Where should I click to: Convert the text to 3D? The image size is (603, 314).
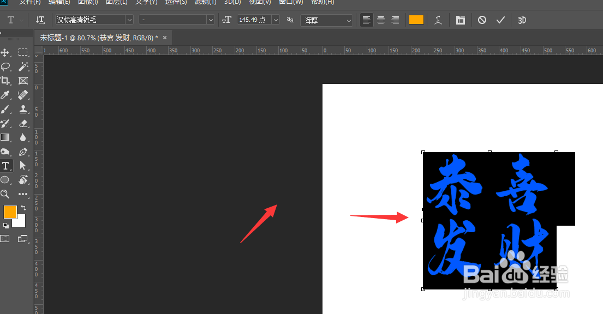(522, 20)
